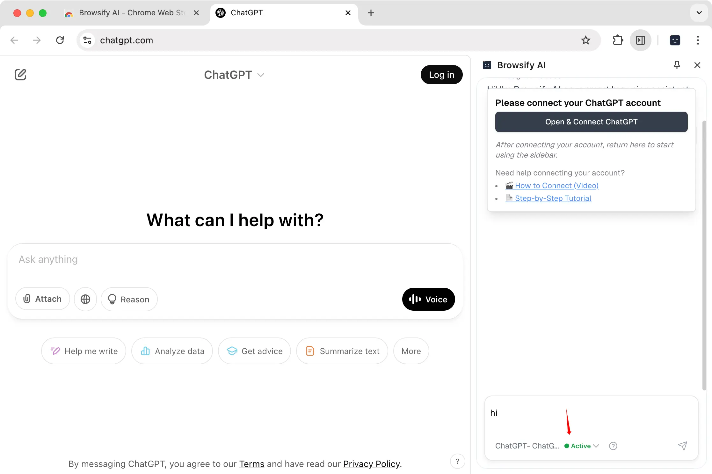The image size is (712, 474).
Task: Open the Step-by-Step Tutorial link
Action: click(548, 198)
